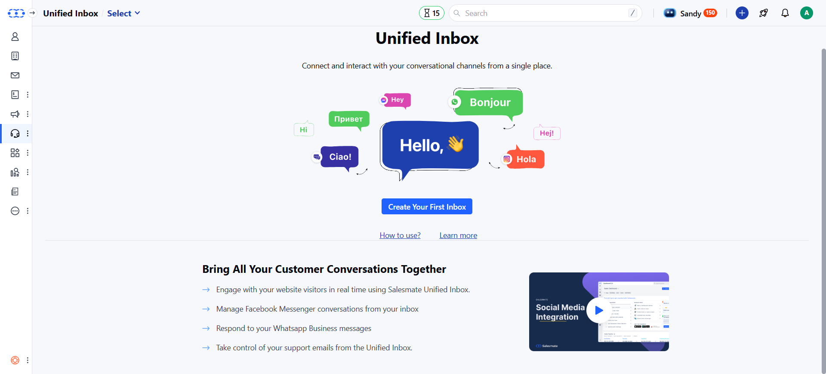Open the Contacts section in the sidebar
826x374 pixels.
[x=15, y=37]
